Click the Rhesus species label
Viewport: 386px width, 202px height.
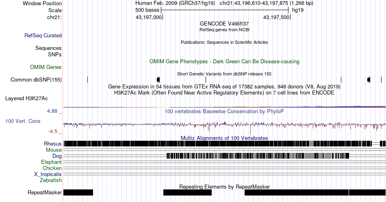pos(53,144)
